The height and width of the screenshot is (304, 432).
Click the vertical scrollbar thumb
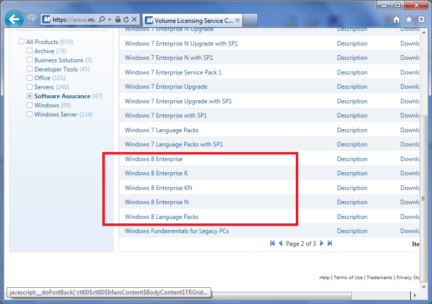coord(424,199)
